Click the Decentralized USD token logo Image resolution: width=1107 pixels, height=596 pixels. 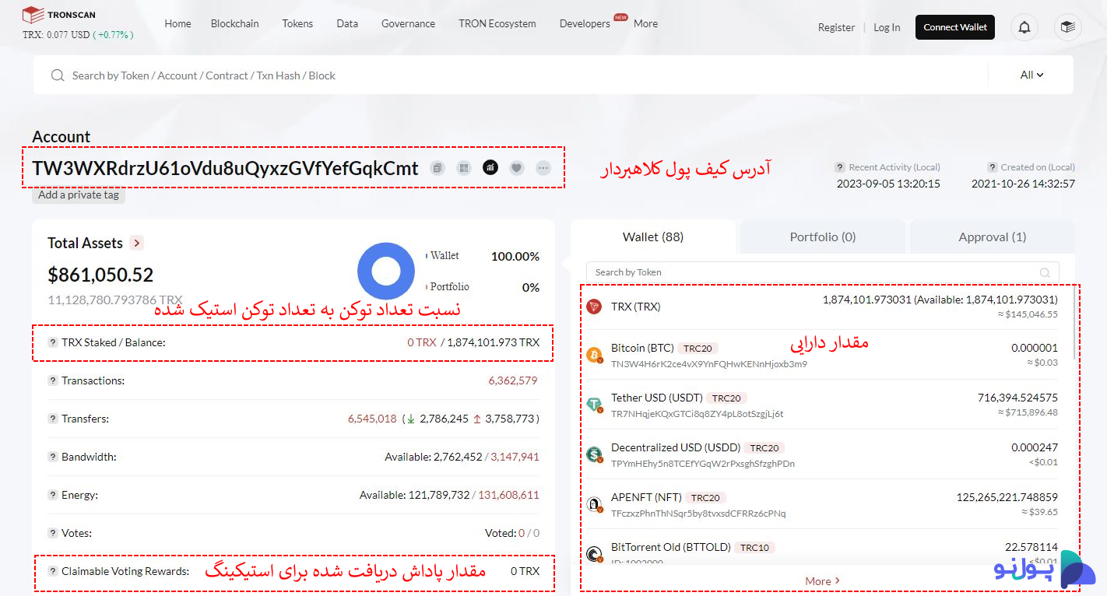pyautogui.click(x=595, y=454)
